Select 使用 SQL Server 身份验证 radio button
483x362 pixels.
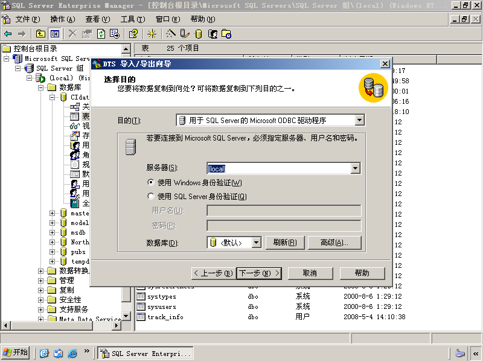coord(150,196)
